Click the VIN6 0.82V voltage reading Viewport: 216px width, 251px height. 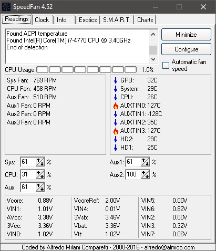tap(164, 209)
